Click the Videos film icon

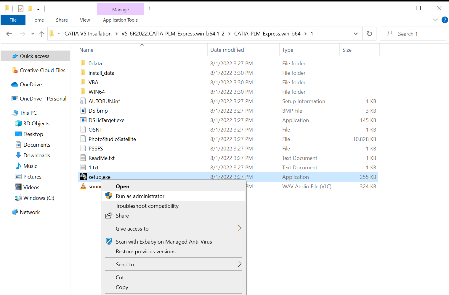pos(18,187)
